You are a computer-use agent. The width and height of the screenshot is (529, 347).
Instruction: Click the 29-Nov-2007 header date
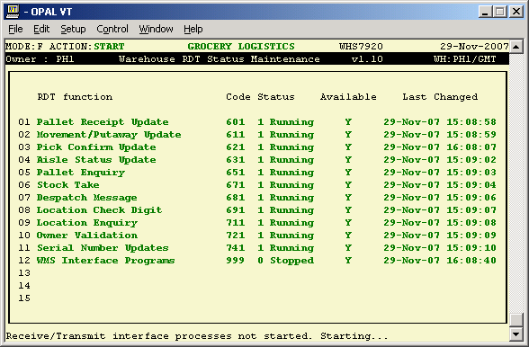474,46
